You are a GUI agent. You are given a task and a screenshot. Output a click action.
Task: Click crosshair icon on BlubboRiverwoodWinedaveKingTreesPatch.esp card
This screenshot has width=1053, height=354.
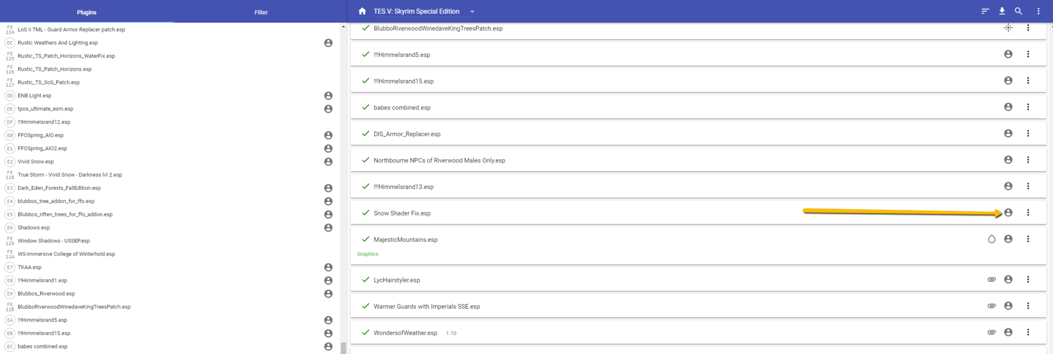coord(1008,28)
